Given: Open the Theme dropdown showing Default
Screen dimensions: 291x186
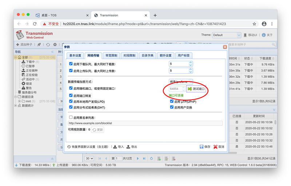Looking at the screenshot, I should (x=227, y=35).
